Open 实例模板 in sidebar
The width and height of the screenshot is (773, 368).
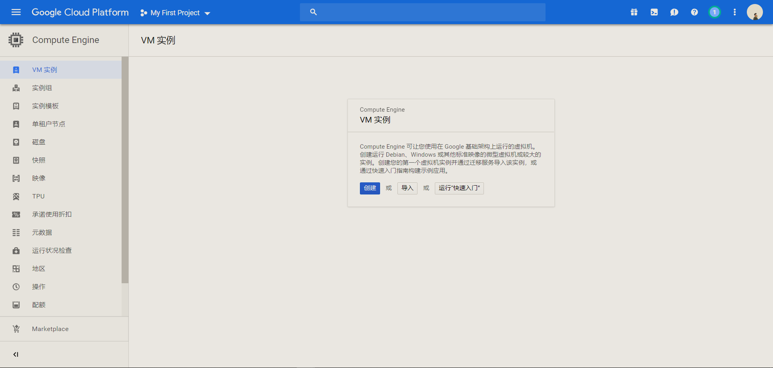pos(61,106)
